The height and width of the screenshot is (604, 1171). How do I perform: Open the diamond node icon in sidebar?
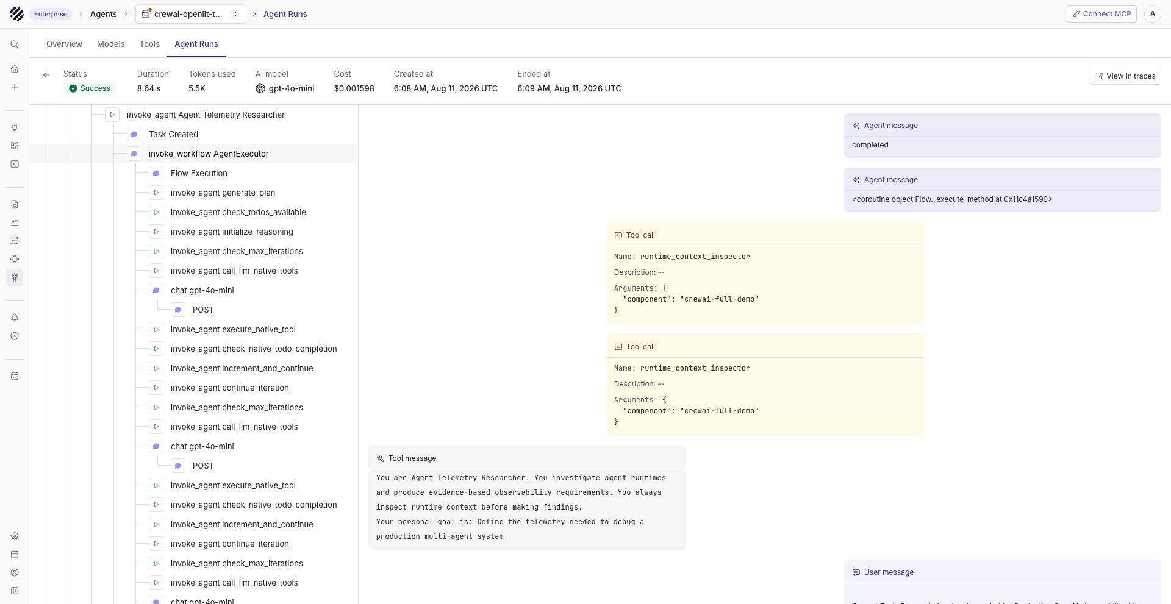coord(15,259)
